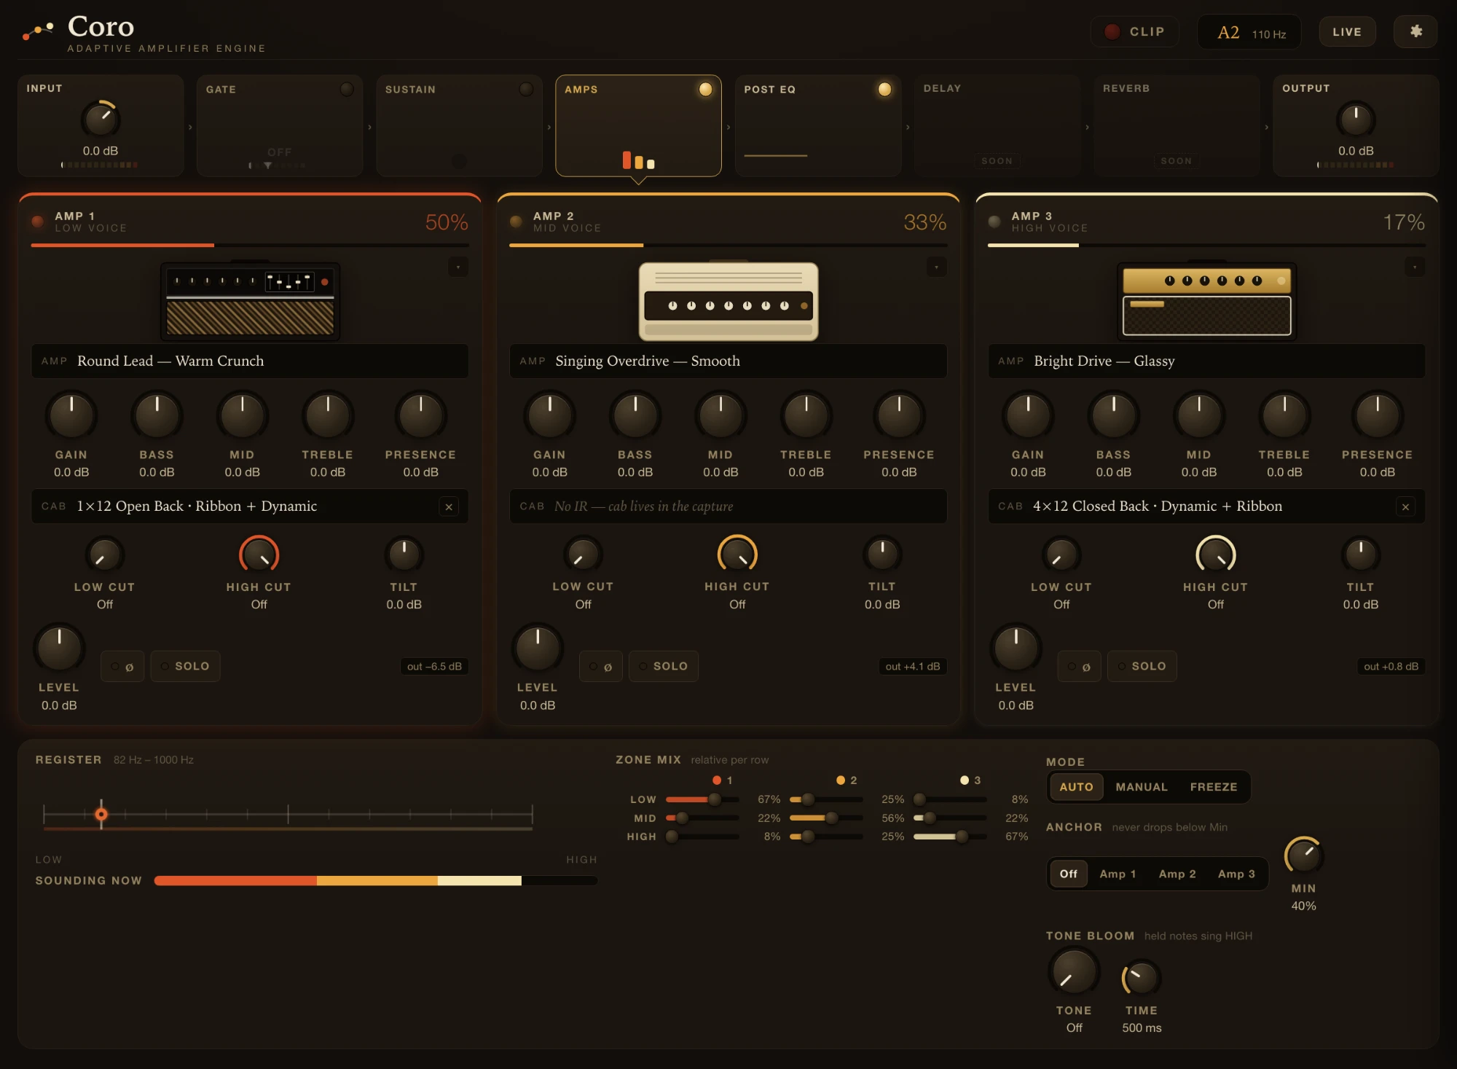Open the Round Lead — Warm Crunch amp selector
This screenshot has height=1069, width=1457.
tap(250, 361)
